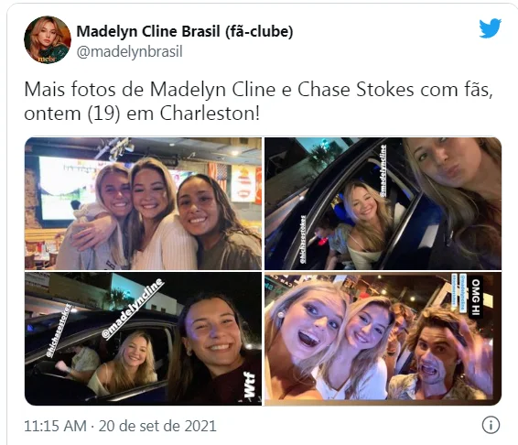Click the Madelyn Cline Brasil (fã-clube) display name
Image resolution: width=518 pixels, height=445 pixels.
(x=185, y=32)
